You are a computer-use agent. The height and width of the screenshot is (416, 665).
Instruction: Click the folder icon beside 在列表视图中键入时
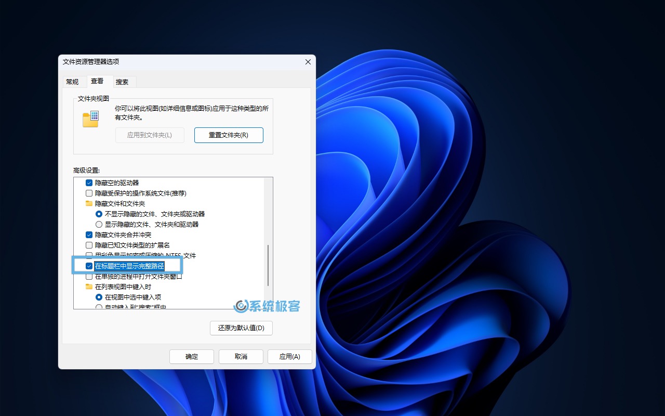[x=89, y=287]
